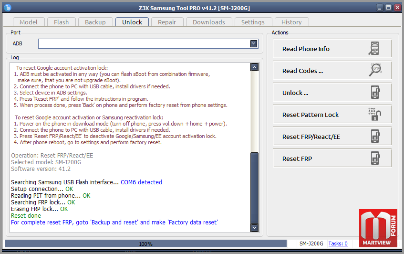The image size is (404, 254).
Task: Click 'Erasing FRP lock... OK' log line
Action: 40,209
